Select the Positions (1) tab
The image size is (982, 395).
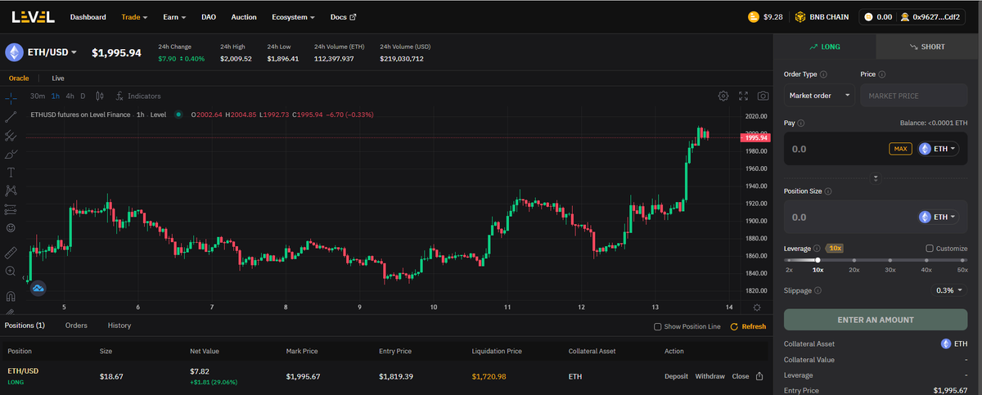tap(25, 325)
